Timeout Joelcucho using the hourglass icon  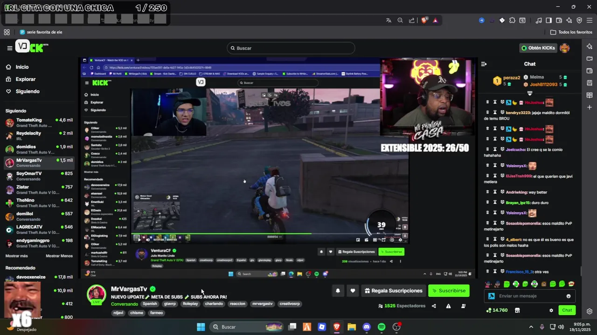pyautogui.click(x=495, y=150)
